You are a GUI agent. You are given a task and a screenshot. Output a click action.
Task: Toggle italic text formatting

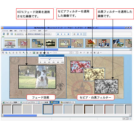click(84, 52)
